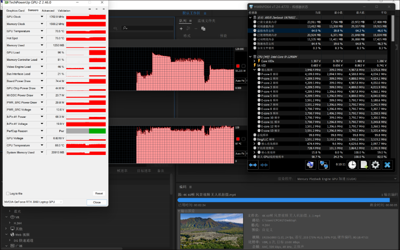Click the HWiNFO clock reset timer icon
Image resolution: width=400 pixels, height=250 pixels.
[352, 165]
